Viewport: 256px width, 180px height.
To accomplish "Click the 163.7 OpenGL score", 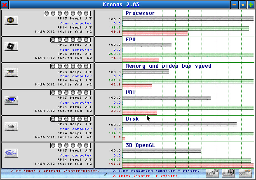I will tap(115, 159).
